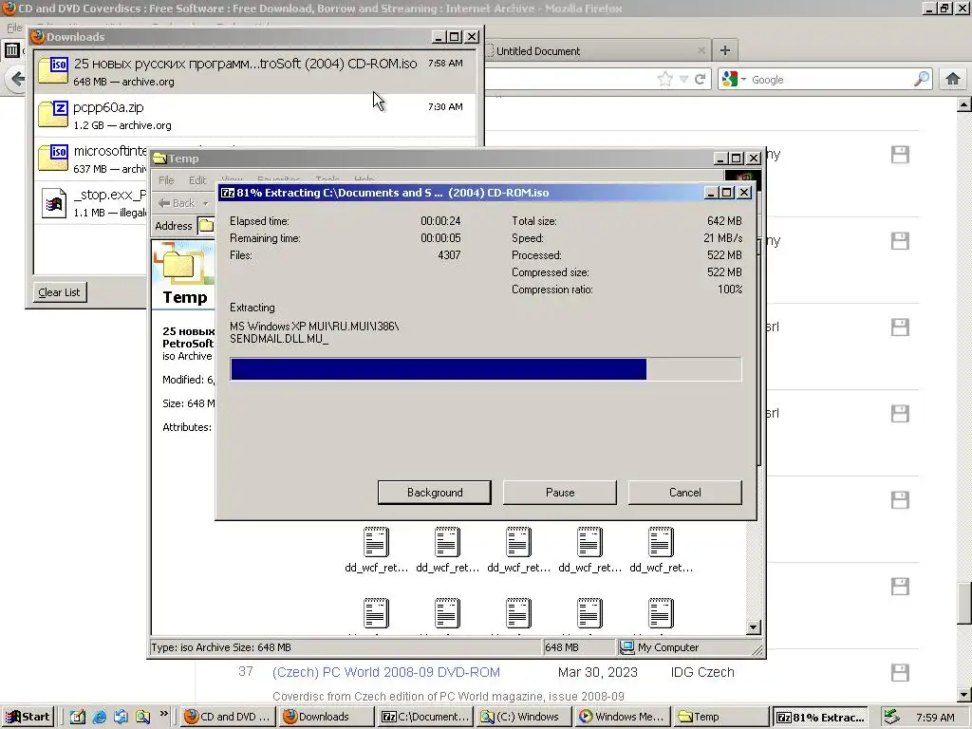
Task: Select the fourth dd_wcf_ret file in top row
Action: 589,550
